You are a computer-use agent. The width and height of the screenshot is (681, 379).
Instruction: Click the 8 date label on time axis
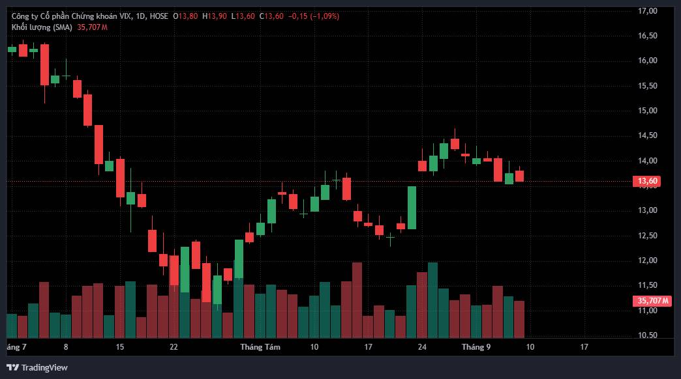[66, 347]
